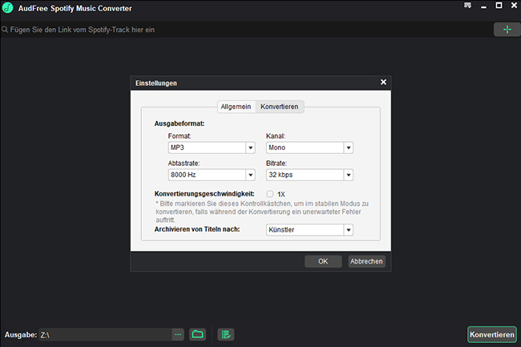The height and width of the screenshot is (347, 521).
Task: Click the Archivieren von Titeln nach: label
Action: (197, 229)
